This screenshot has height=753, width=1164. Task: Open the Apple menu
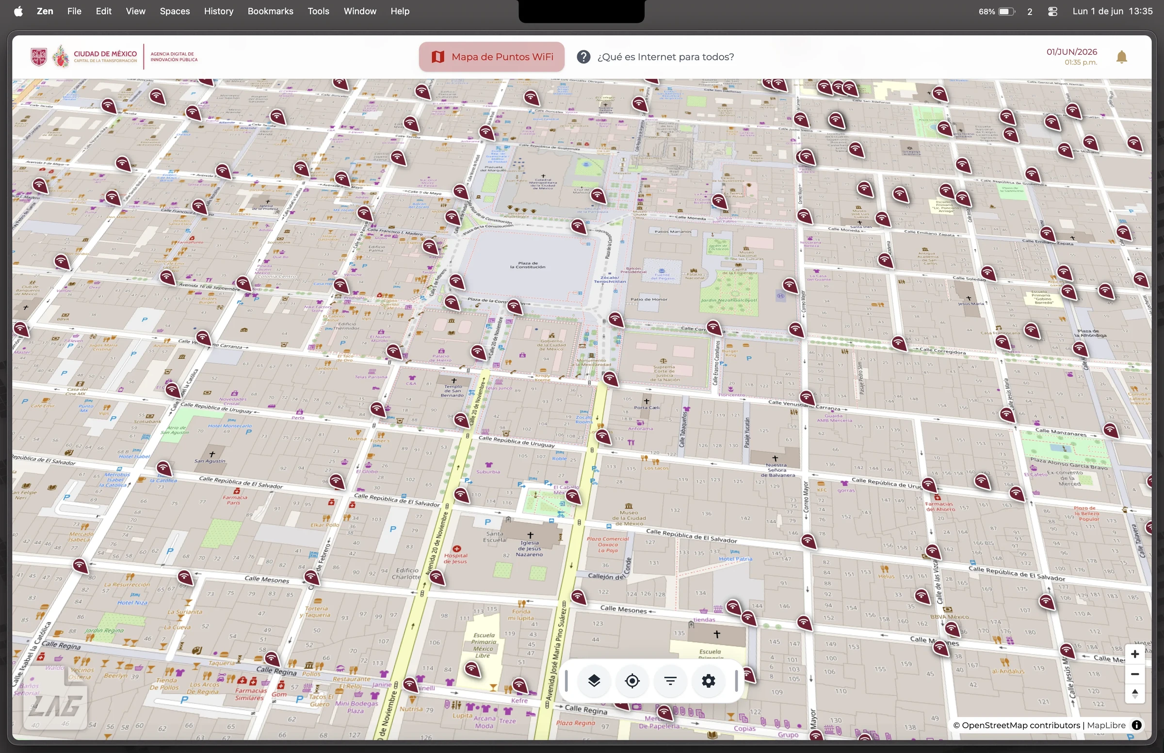coord(18,11)
